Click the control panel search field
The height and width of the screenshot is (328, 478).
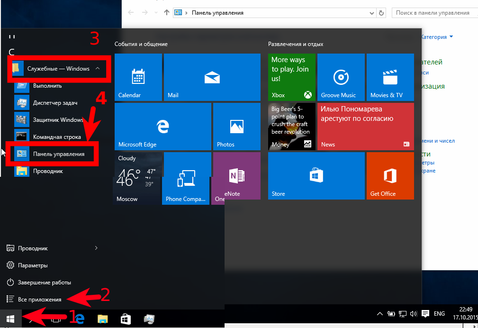(434, 13)
